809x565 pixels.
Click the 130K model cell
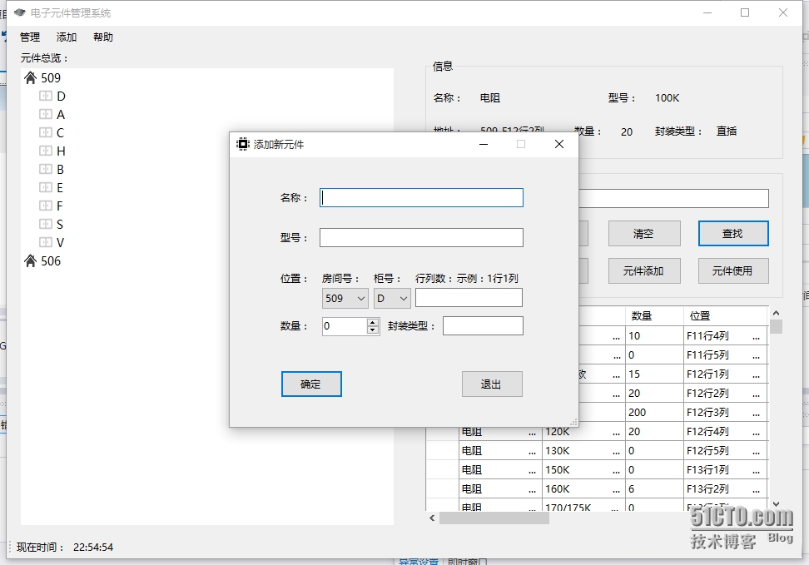click(583, 450)
